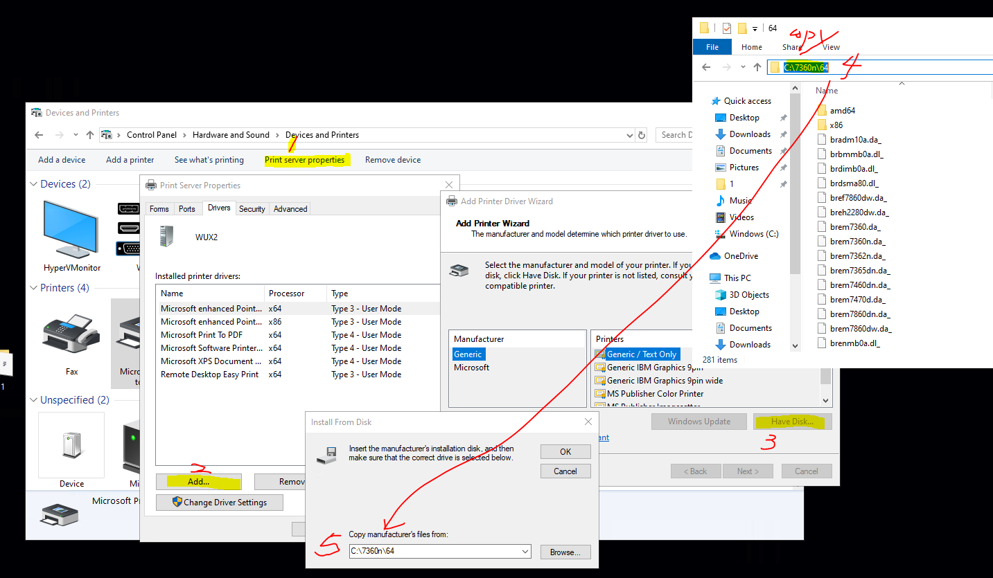The height and width of the screenshot is (578, 993).
Task: Click Add a device command
Action: (x=62, y=160)
